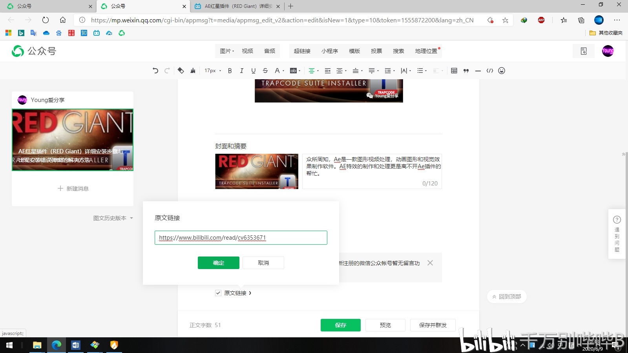Click the green 保存 button
The height and width of the screenshot is (353, 628).
click(341, 325)
